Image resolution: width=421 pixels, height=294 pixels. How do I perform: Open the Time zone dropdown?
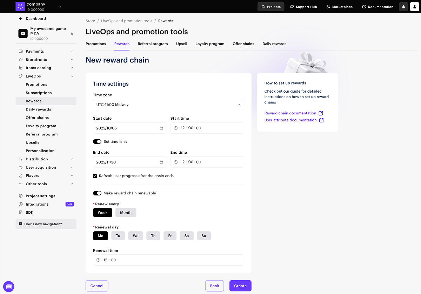coord(168,105)
